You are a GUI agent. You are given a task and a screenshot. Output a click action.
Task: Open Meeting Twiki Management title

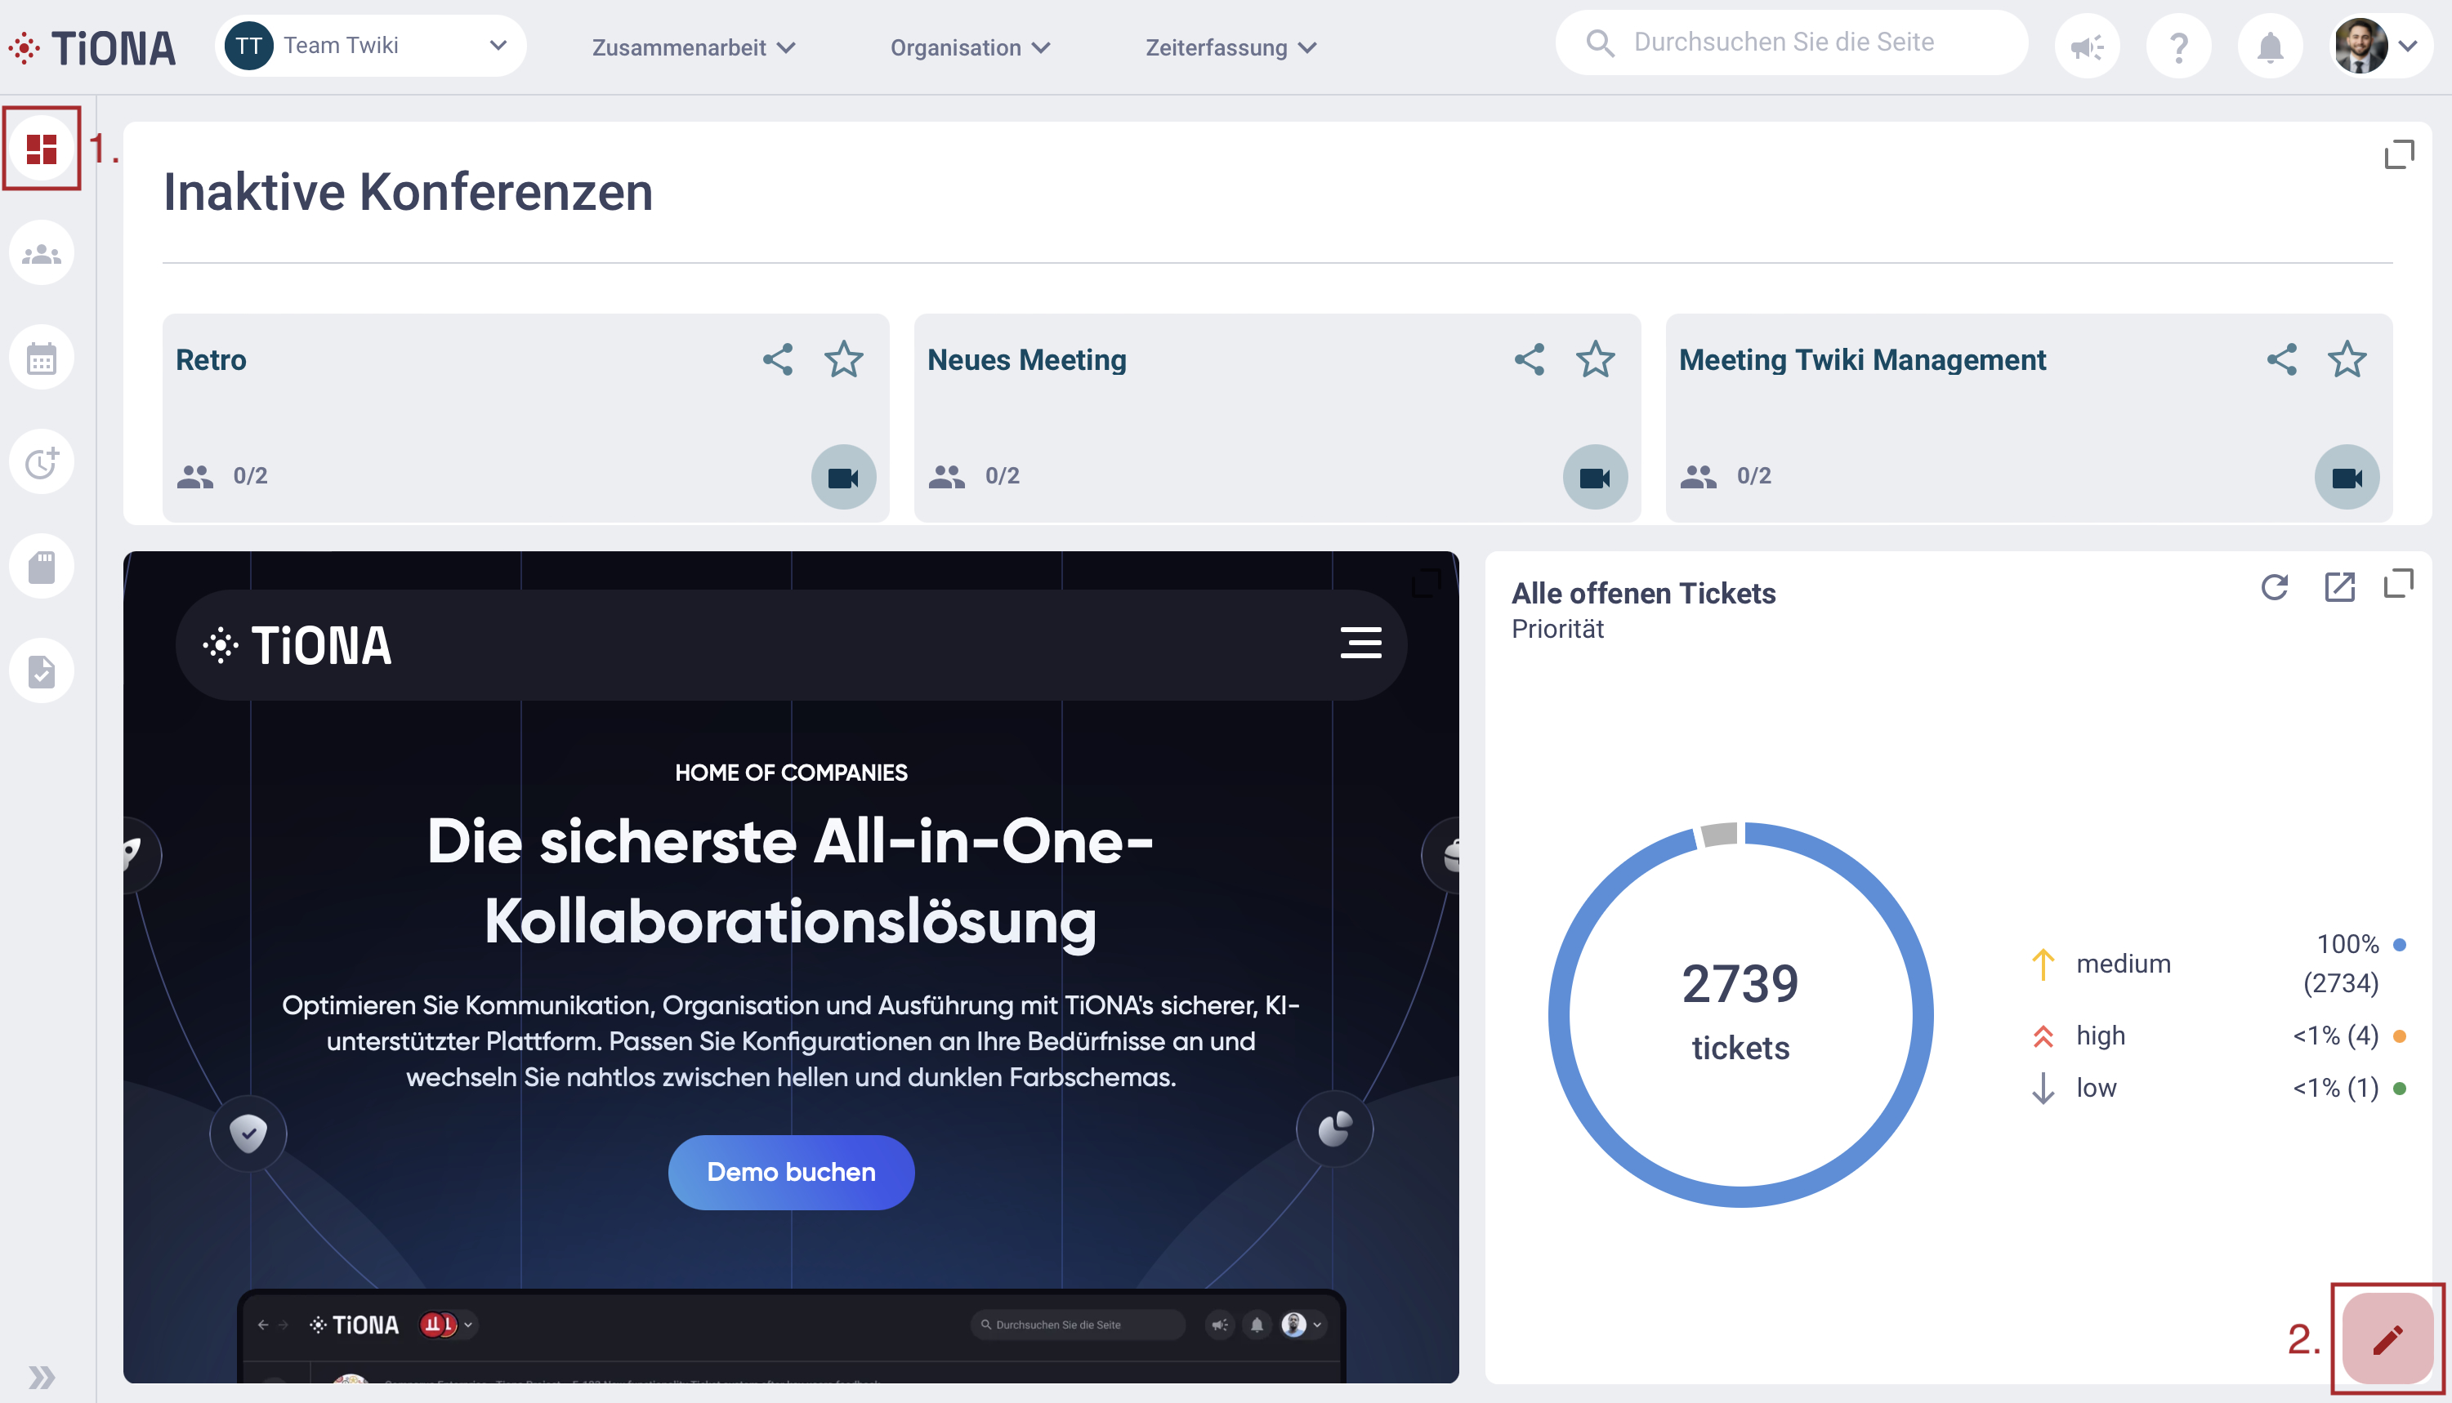(x=1862, y=359)
